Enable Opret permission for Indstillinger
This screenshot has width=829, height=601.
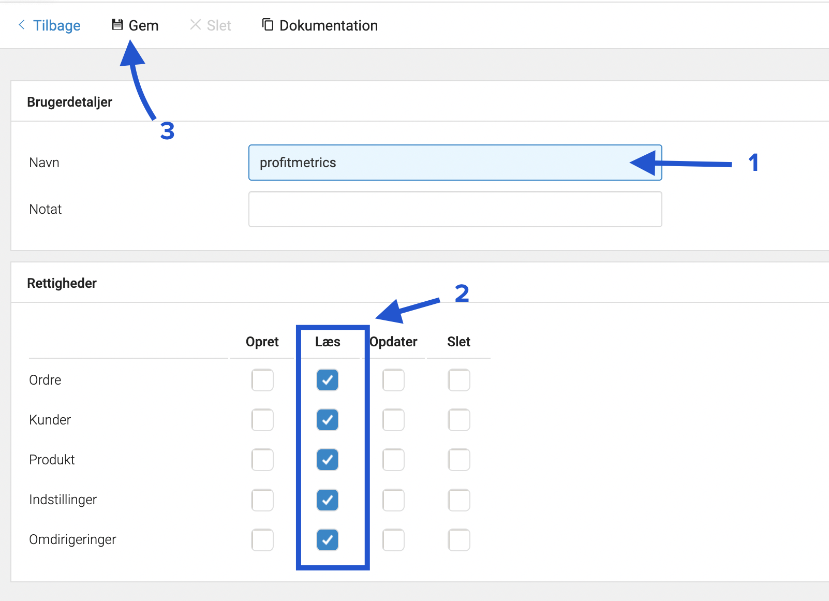click(262, 500)
